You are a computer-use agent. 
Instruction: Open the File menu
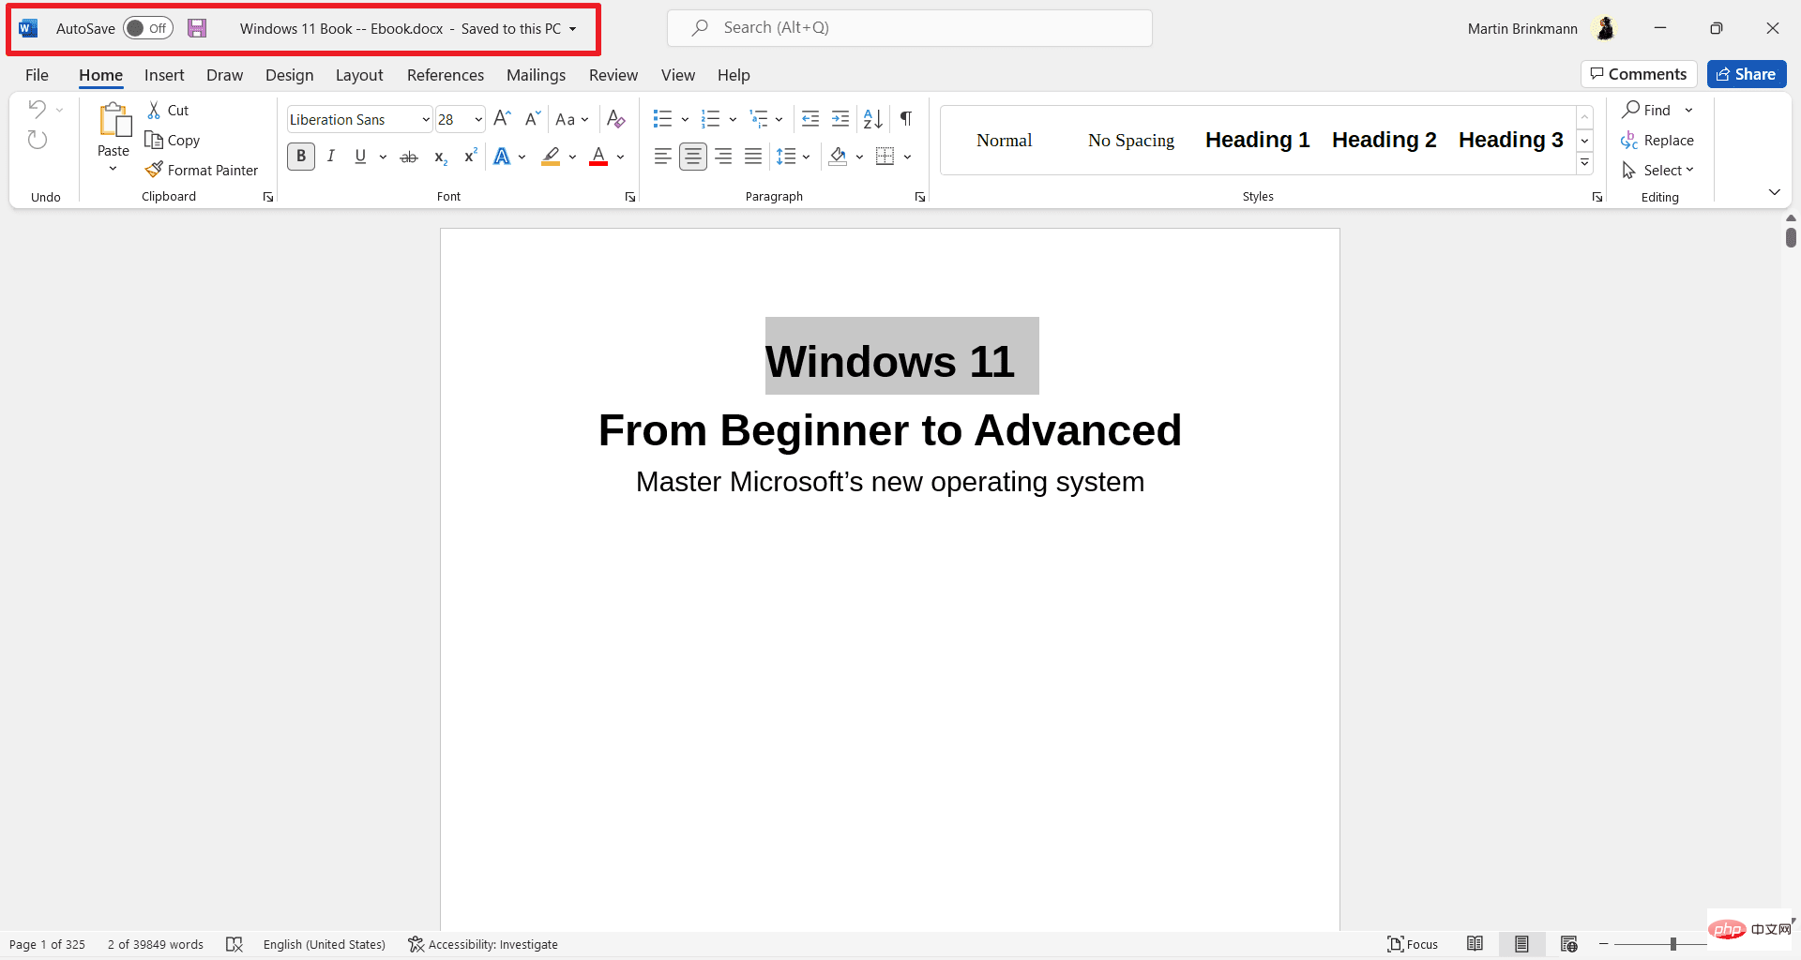tap(37, 75)
